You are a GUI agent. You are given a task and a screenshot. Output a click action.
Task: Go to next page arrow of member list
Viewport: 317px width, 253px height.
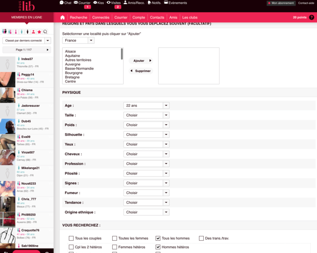point(47,50)
